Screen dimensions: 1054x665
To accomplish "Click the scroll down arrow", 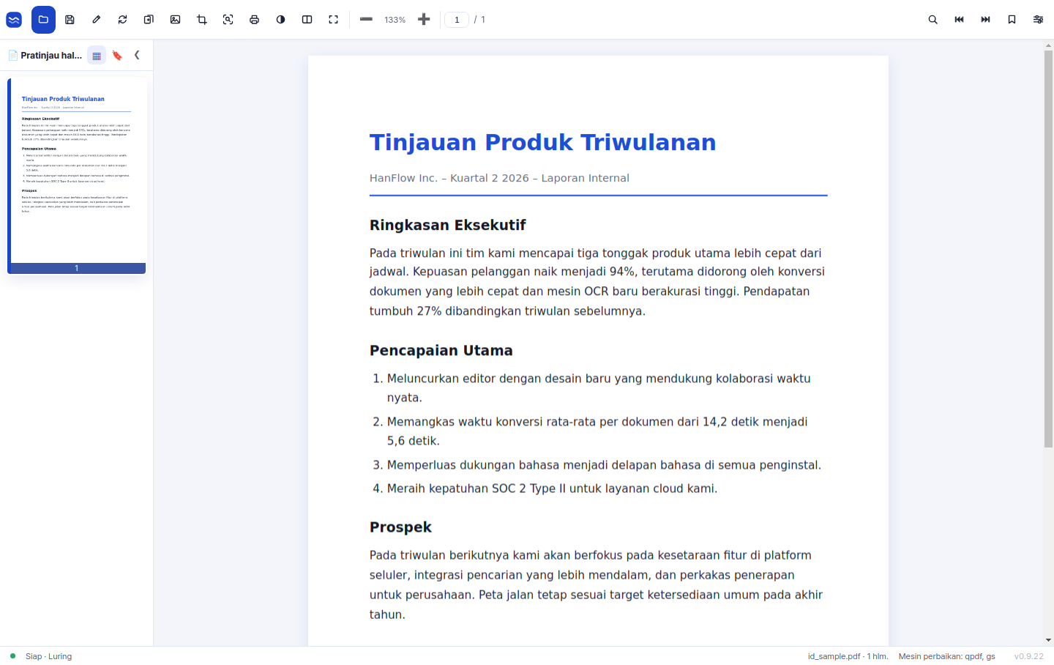I will click(1048, 640).
